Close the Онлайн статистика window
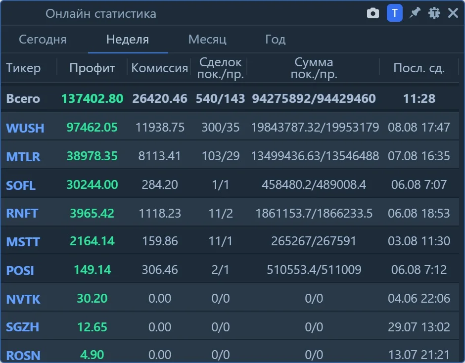Viewport: 465px width, 363px height. [453, 13]
